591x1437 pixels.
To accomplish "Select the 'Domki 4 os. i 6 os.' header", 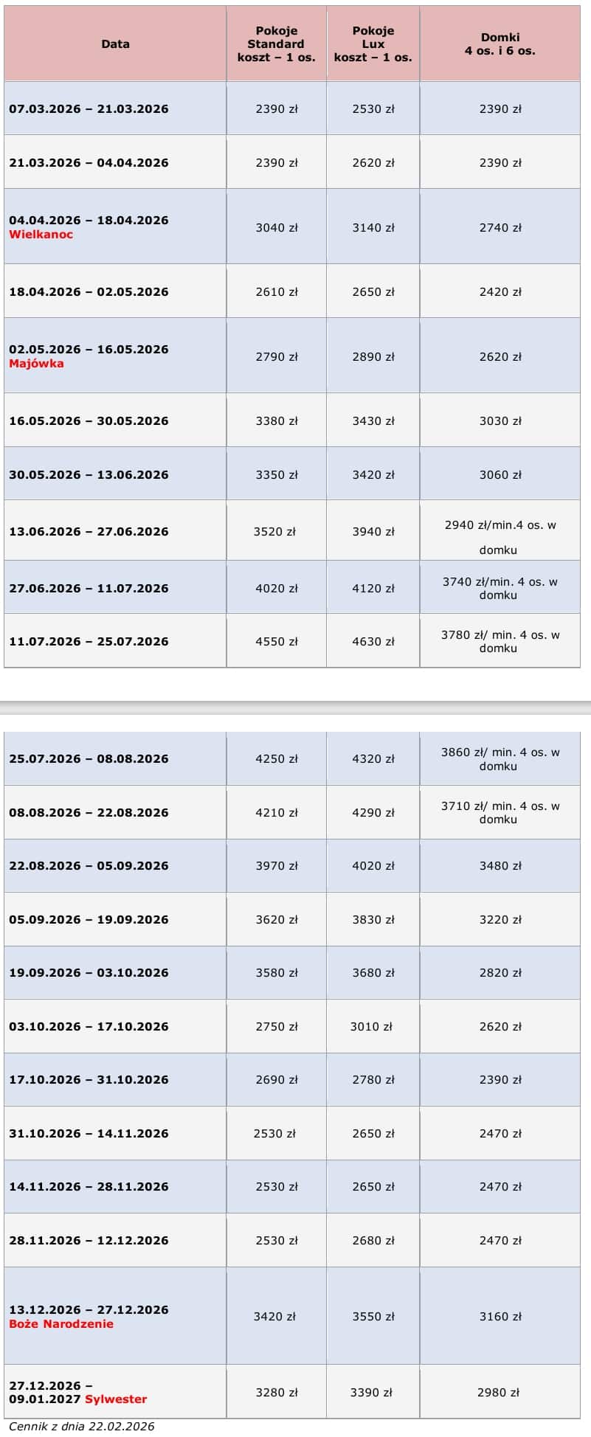I will (x=500, y=44).
